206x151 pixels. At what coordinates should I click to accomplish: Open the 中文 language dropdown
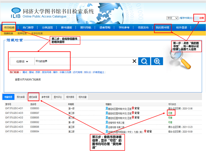tap(172, 18)
